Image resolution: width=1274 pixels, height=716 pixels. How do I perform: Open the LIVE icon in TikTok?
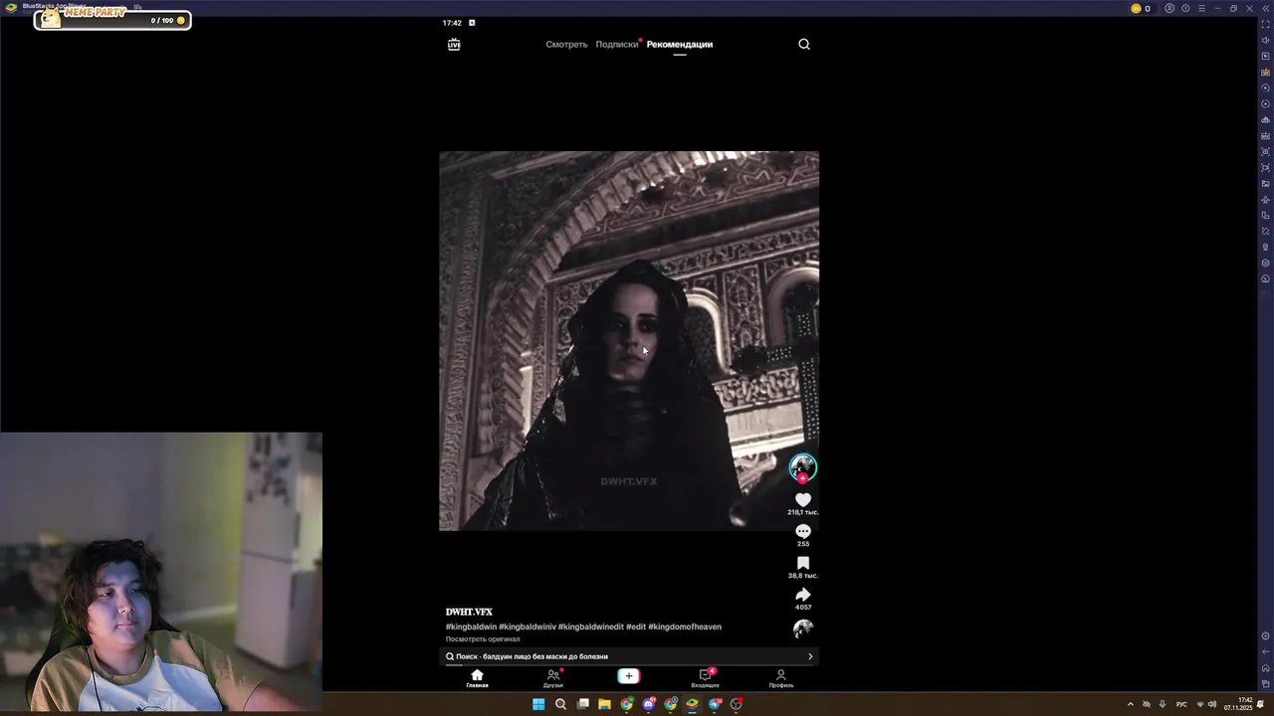454,44
